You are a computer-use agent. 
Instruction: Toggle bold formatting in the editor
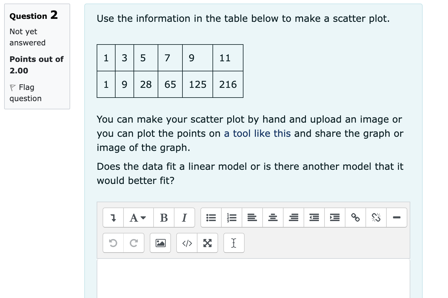[x=164, y=218]
